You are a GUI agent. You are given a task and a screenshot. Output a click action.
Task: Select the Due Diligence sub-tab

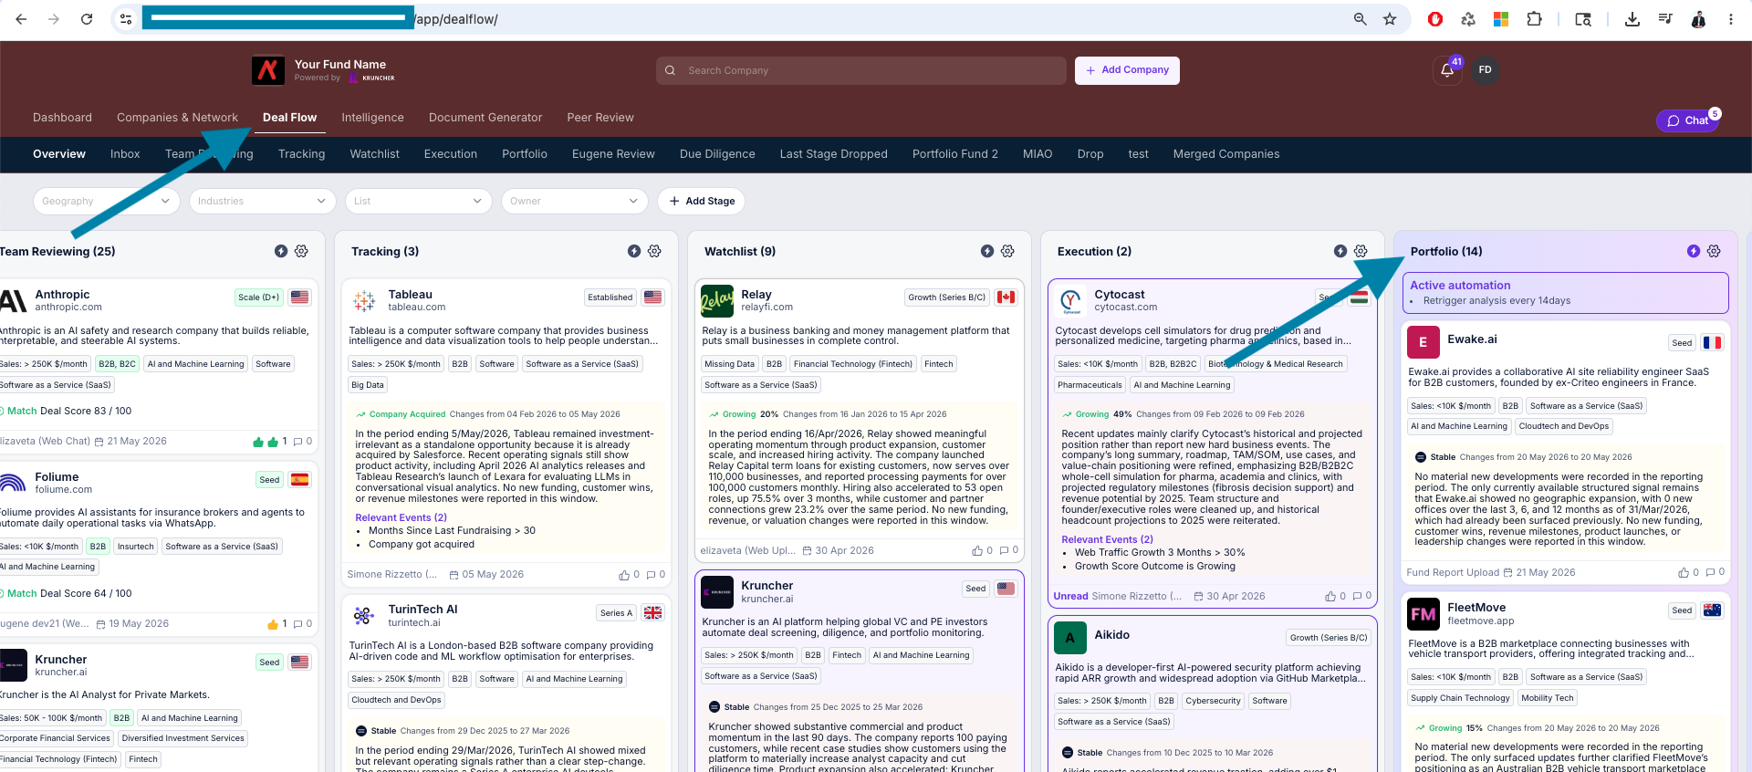coord(717,154)
